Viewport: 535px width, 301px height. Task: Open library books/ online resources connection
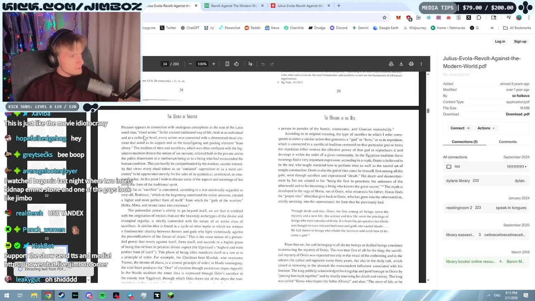486,262
